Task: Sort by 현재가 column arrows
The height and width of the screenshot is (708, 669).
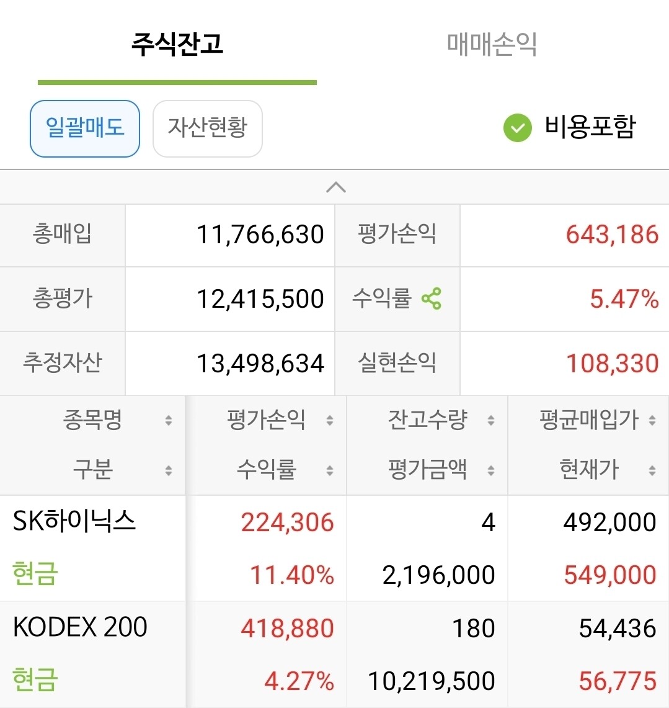Action: tap(652, 470)
